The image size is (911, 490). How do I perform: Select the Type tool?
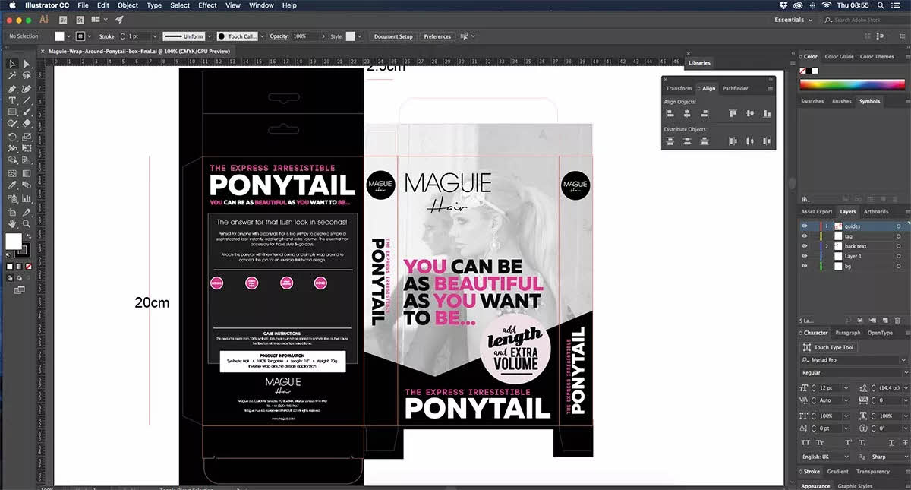[12, 100]
